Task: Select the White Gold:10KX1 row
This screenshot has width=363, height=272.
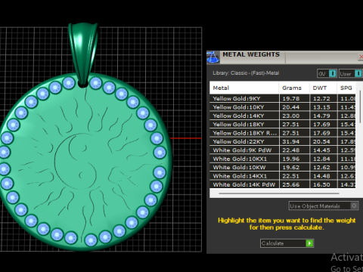Action: click(282, 159)
